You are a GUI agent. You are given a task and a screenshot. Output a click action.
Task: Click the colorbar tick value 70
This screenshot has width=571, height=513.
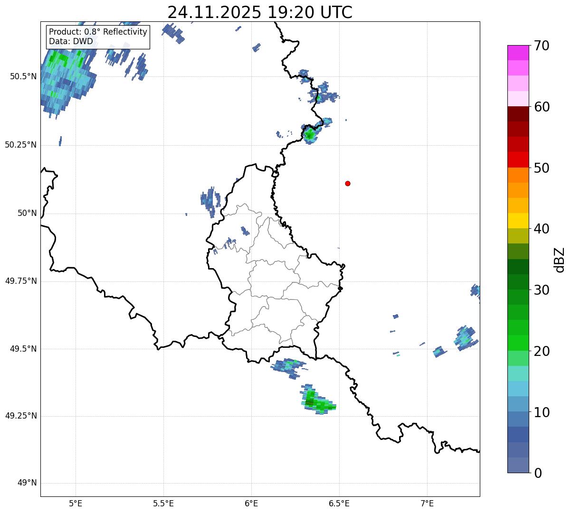click(x=542, y=46)
